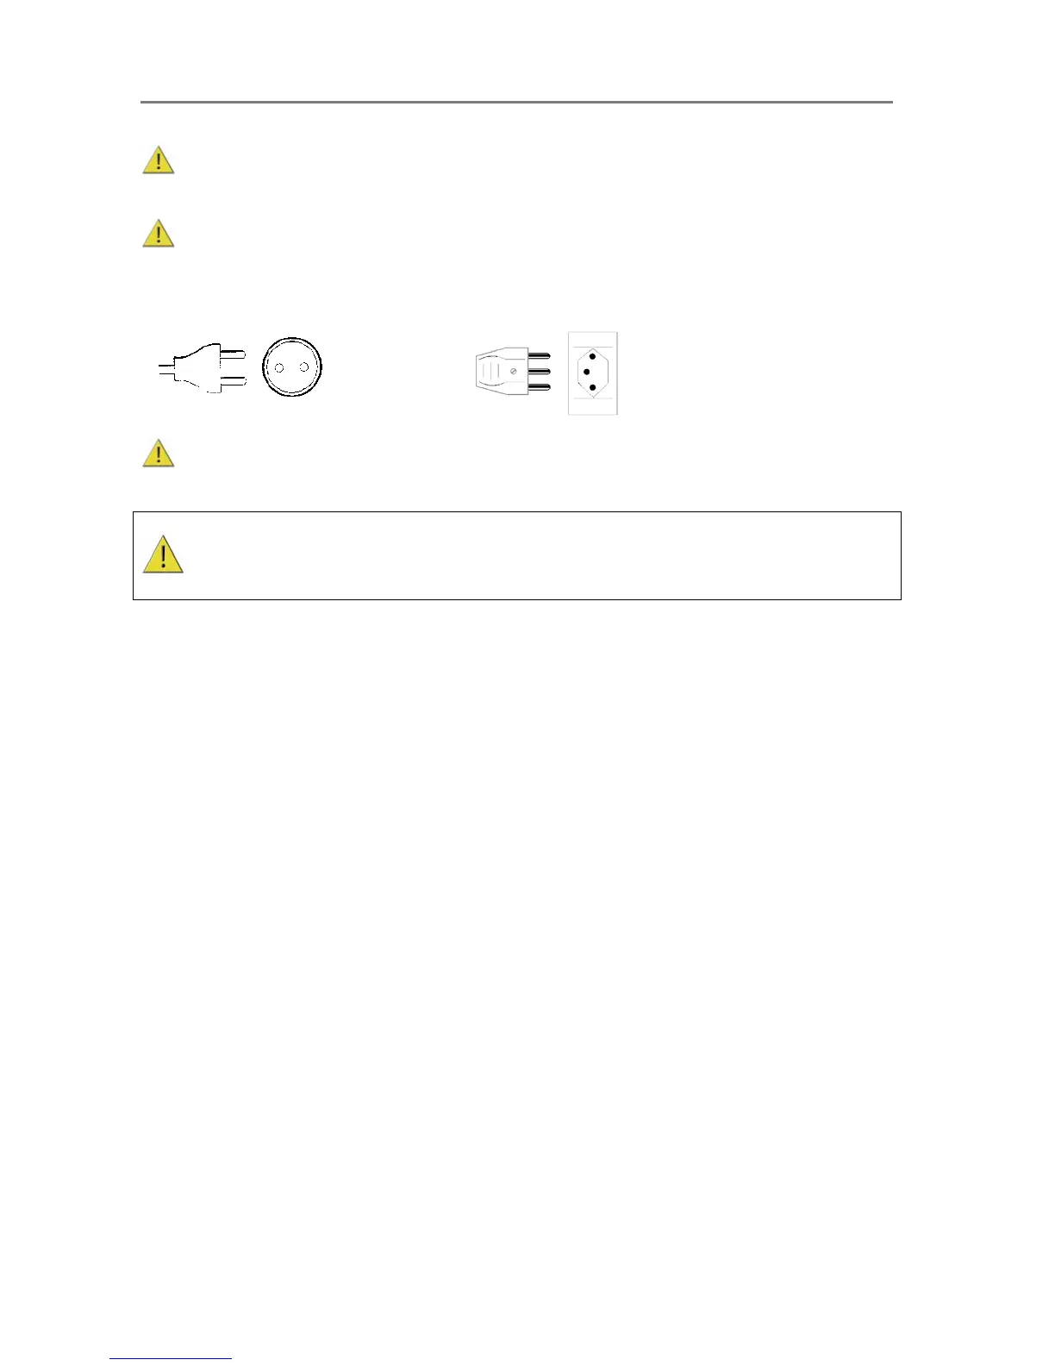Select the top dot of the hexagonal socket

point(592,356)
